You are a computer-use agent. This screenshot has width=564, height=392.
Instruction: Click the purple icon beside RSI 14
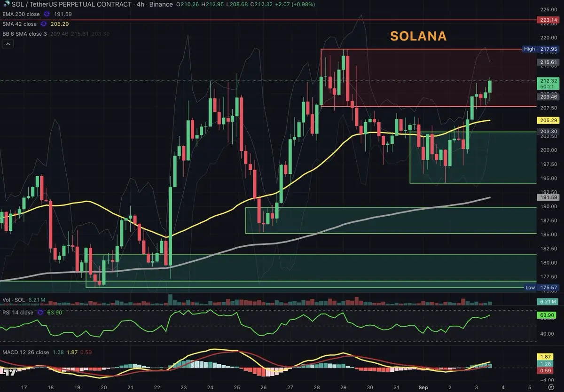tap(41, 312)
